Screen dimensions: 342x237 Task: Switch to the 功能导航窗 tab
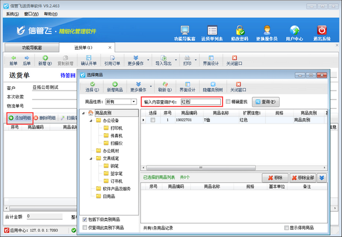(x=32, y=48)
